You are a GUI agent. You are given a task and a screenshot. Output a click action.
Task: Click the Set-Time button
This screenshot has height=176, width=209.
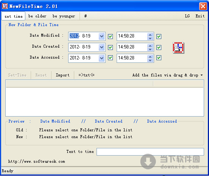pos(17,75)
